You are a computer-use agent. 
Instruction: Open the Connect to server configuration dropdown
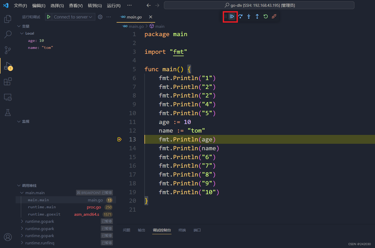(73, 17)
